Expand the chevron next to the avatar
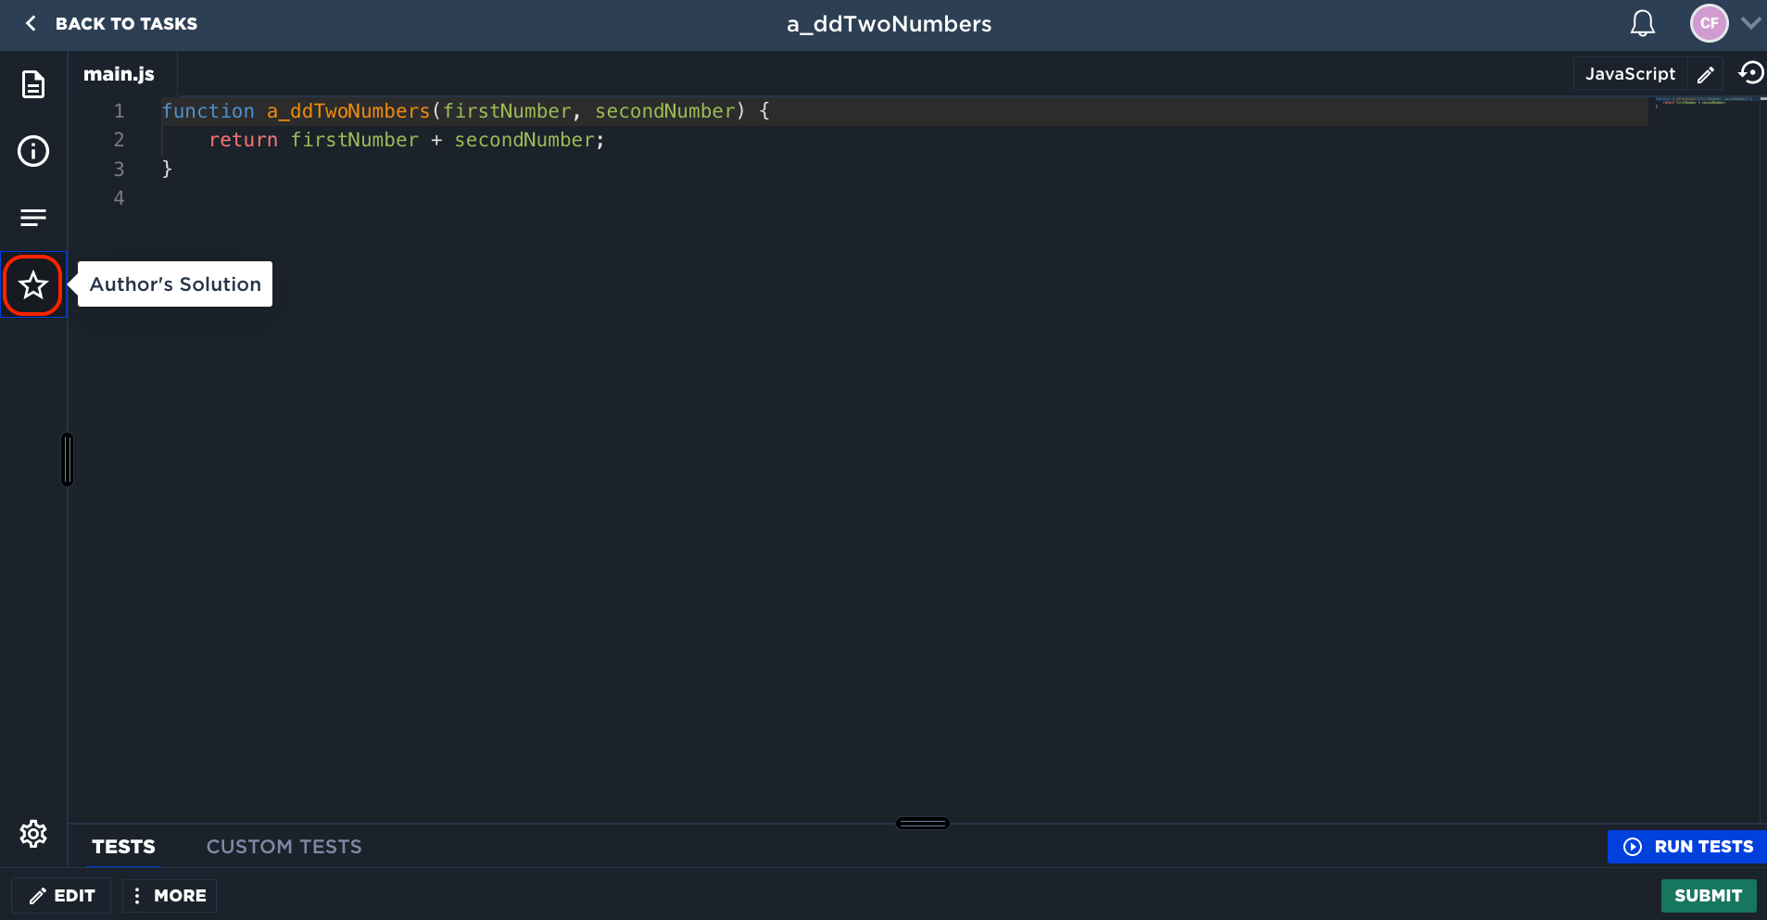 [1749, 23]
